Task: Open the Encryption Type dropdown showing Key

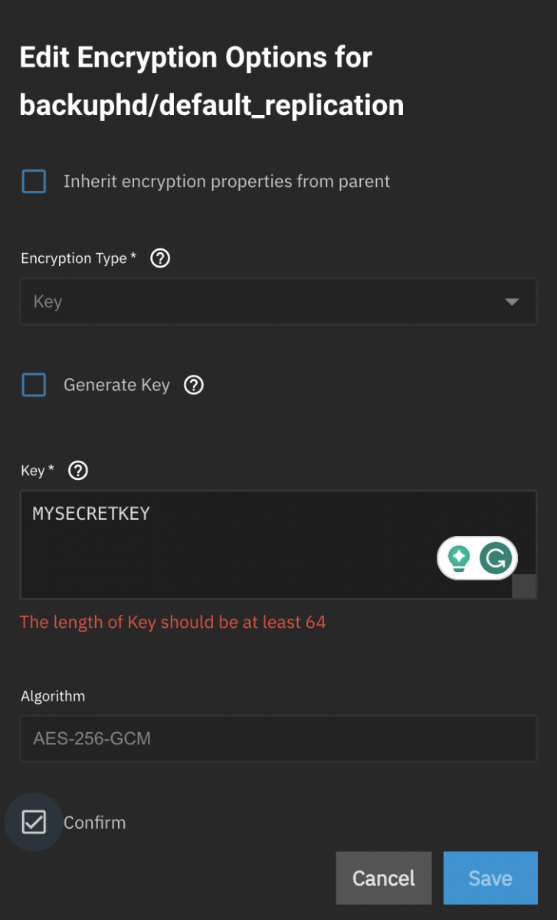Action: tap(278, 302)
